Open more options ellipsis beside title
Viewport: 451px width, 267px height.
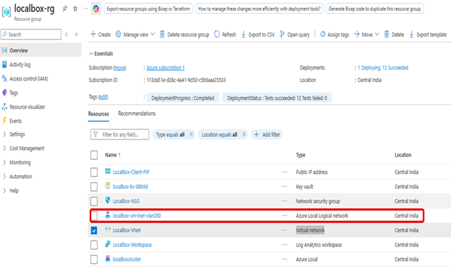tap(86, 9)
